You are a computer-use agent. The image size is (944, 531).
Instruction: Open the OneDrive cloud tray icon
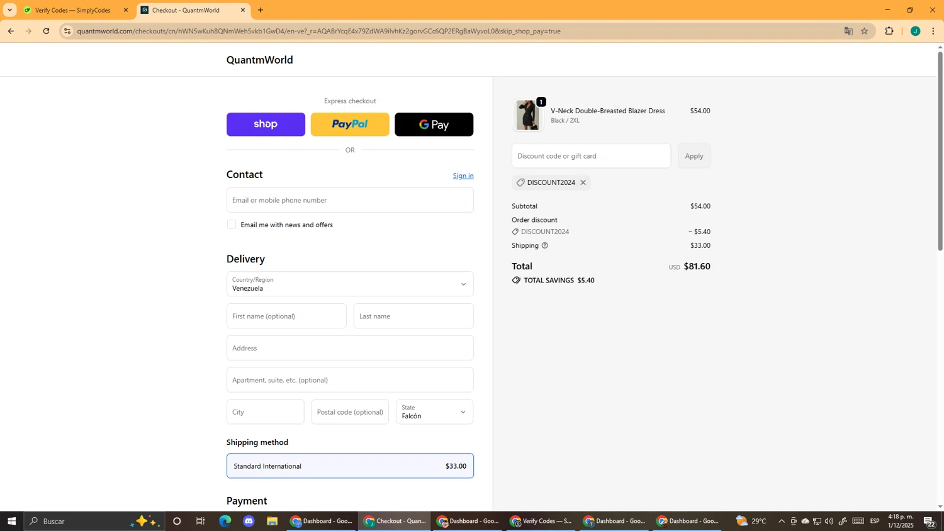(805, 521)
